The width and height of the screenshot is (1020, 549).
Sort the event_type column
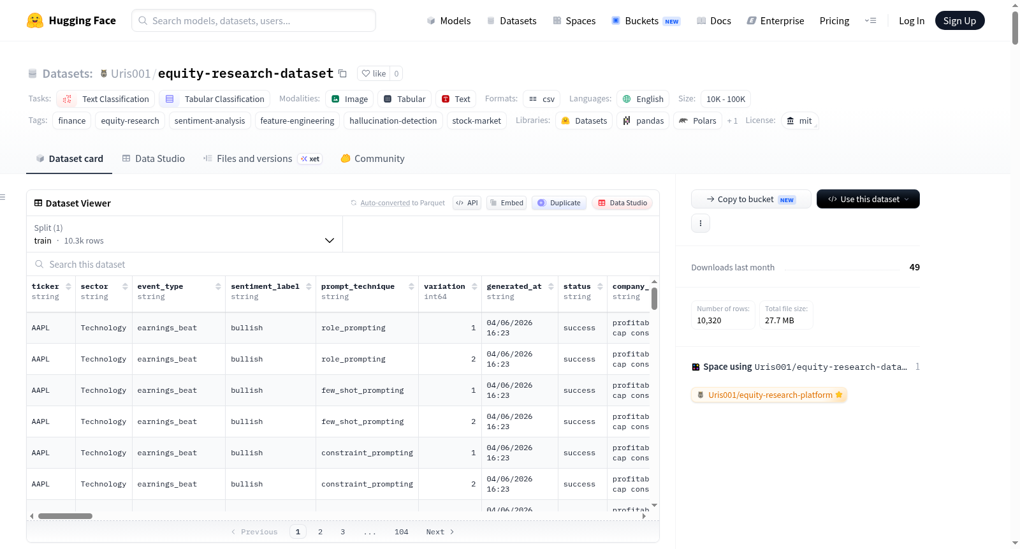218,286
